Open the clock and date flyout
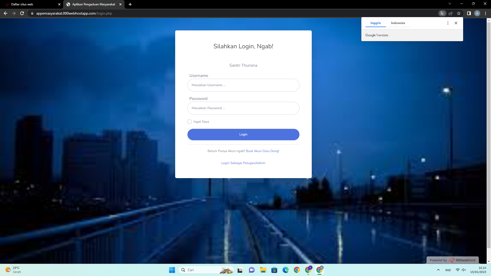 pos(478,270)
